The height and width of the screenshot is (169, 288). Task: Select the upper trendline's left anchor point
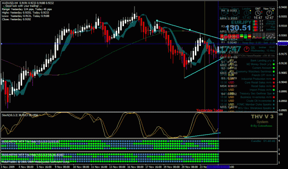pos(157,21)
